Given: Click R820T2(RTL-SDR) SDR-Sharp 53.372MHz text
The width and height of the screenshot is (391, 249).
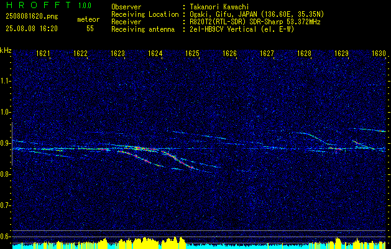Looking at the screenshot, I should pyautogui.click(x=255, y=22).
